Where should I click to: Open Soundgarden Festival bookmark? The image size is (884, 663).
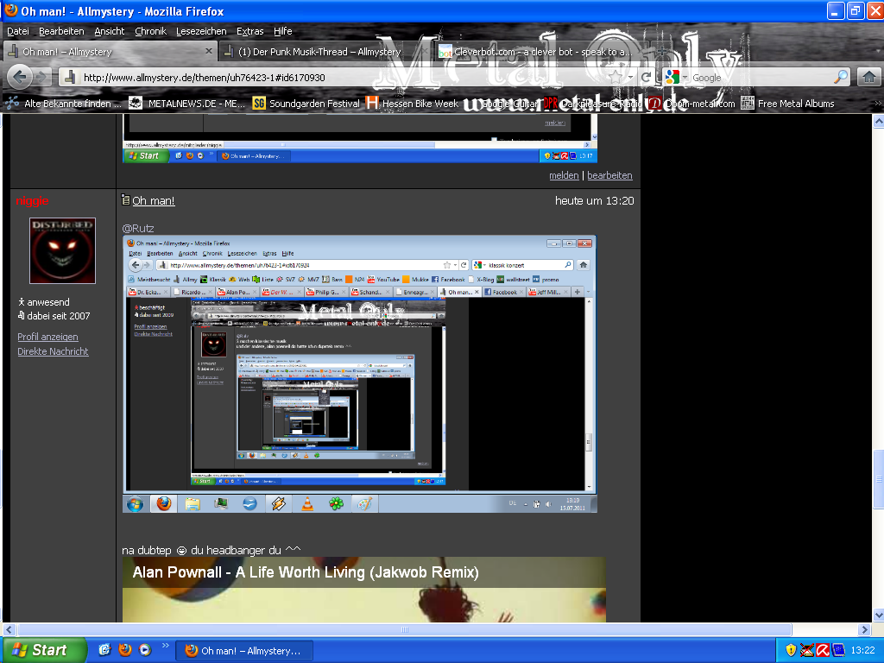click(306, 104)
